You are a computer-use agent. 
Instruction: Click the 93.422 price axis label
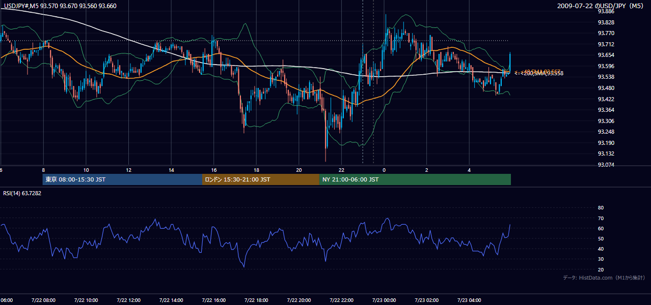click(x=606, y=99)
